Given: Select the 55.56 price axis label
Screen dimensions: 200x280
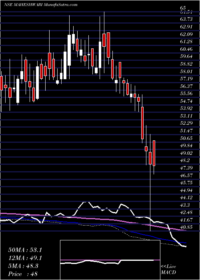Looking at the screenshot, I should 186,94.
